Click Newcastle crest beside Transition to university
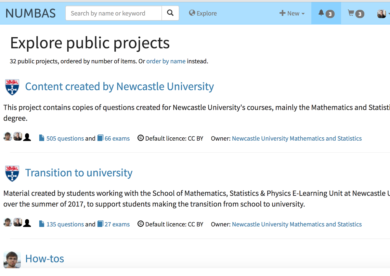This screenshot has width=390, height=276. click(x=12, y=173)
